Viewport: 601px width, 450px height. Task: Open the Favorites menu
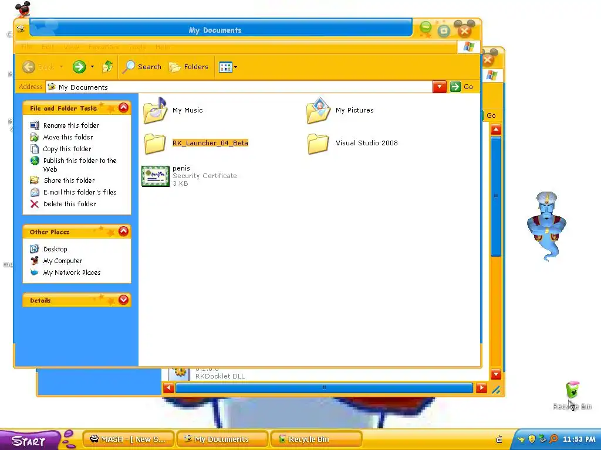(103, 47)
